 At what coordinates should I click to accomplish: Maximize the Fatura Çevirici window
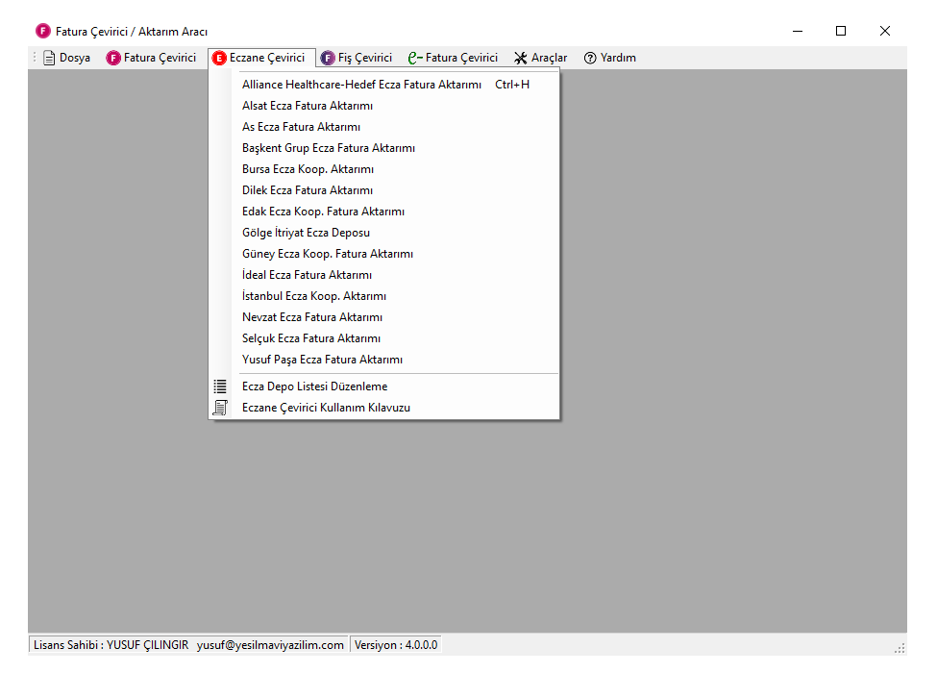841,31
